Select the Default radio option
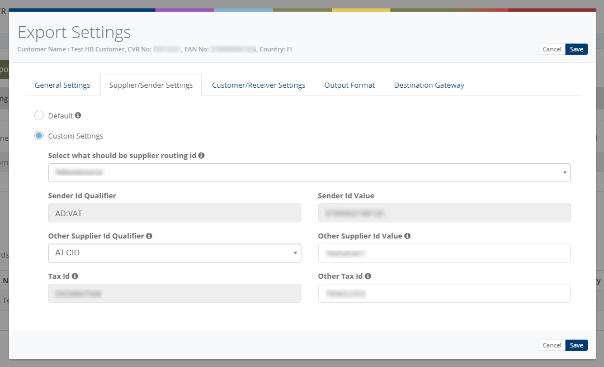 39,116
